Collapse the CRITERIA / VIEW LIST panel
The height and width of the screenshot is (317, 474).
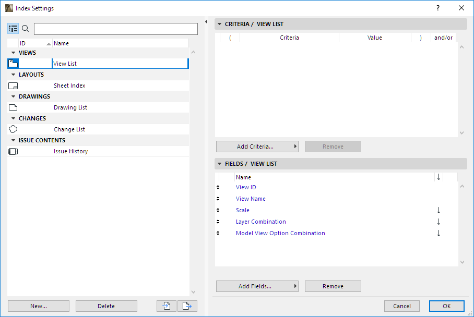tap(219, 23)
